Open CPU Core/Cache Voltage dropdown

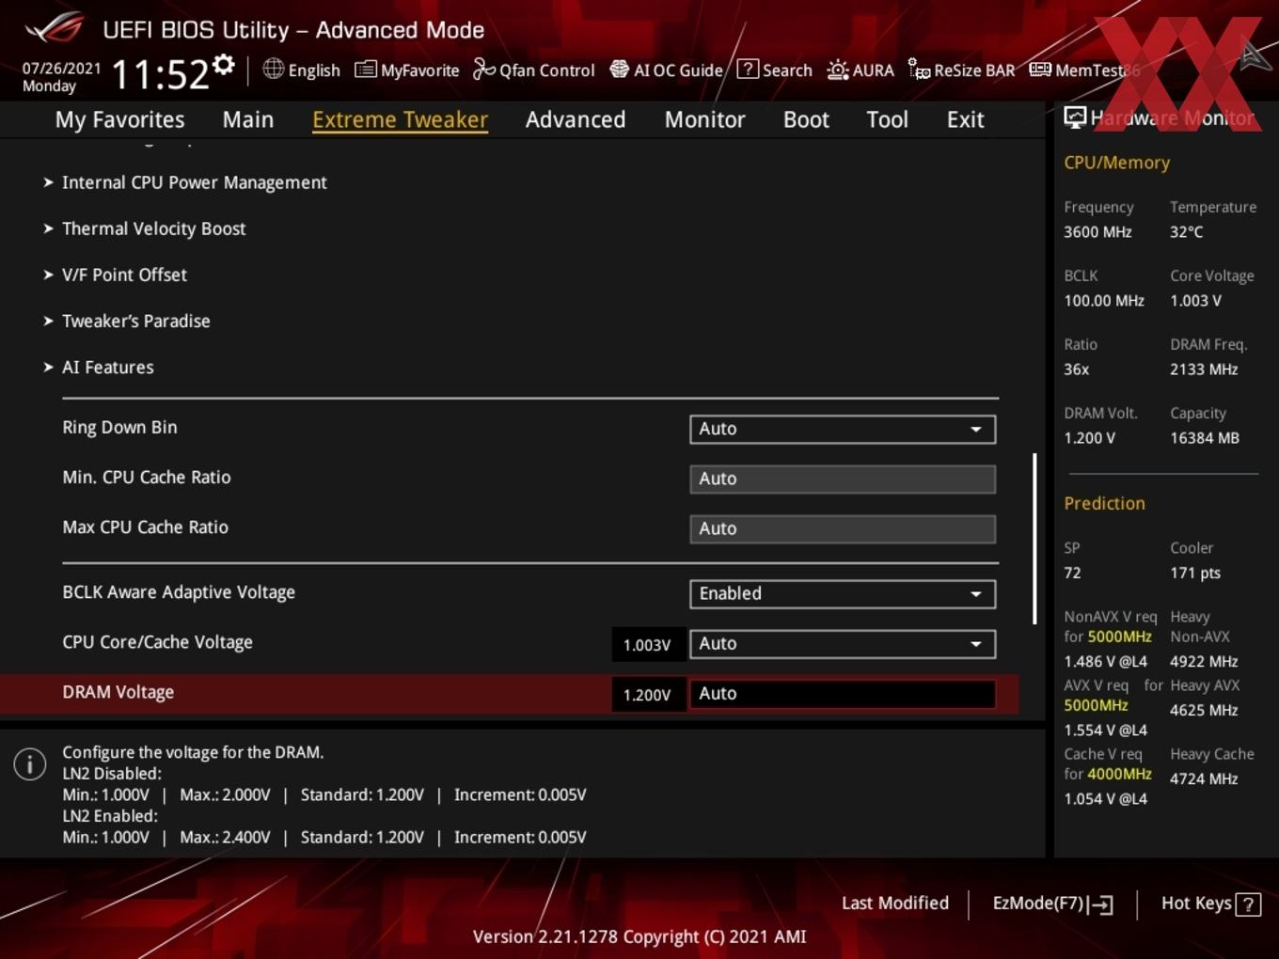point(843,643)
